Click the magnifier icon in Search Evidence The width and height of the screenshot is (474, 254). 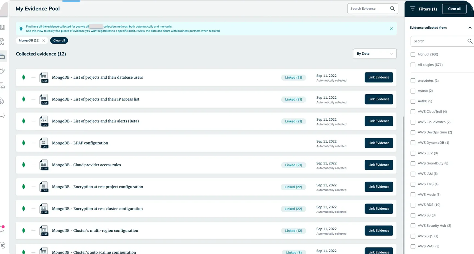[x=392, y=9]
